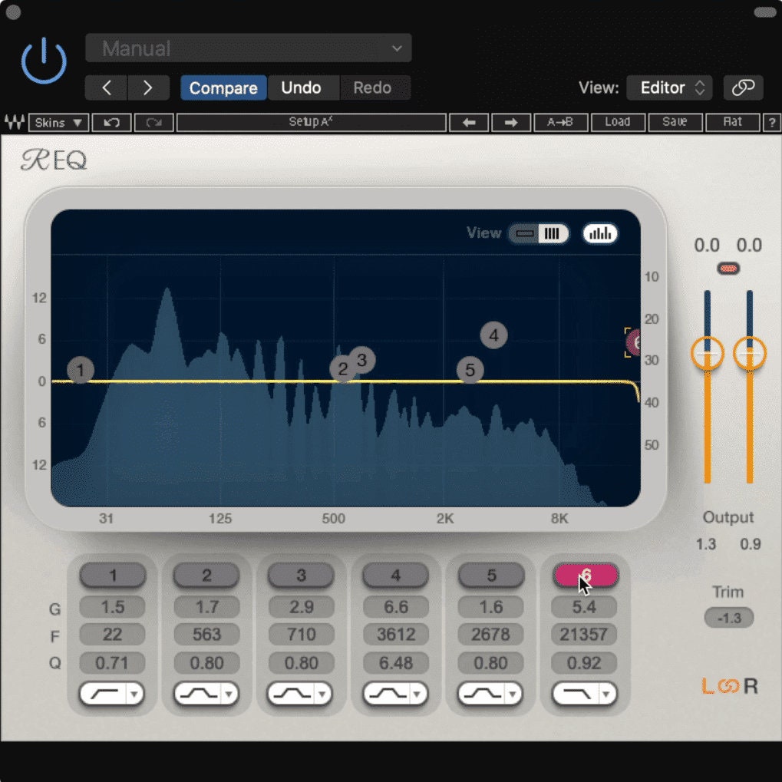Click the Trim value -1.3 field
The width and height of the screenshot is (782, 782).
(728, 619)
